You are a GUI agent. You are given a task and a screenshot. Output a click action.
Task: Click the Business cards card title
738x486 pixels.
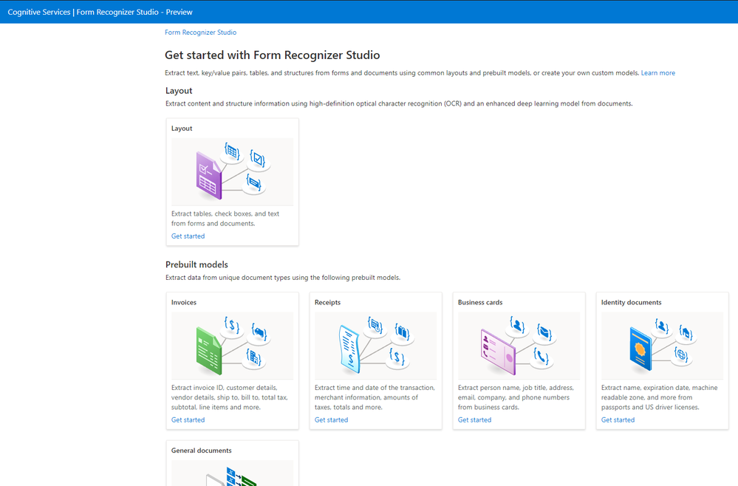click(480, 303)
